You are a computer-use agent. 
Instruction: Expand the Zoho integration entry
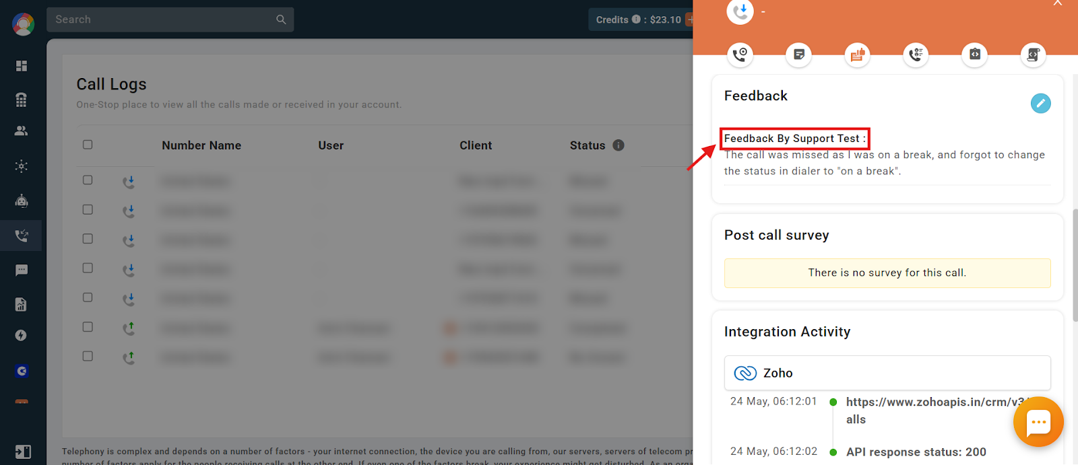[887, 373]
